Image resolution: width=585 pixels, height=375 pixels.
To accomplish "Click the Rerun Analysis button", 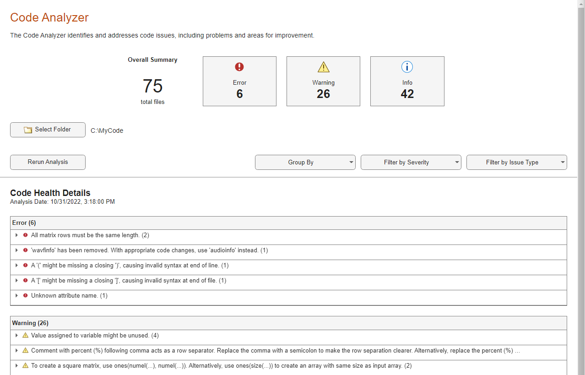I will coord(48,162).
